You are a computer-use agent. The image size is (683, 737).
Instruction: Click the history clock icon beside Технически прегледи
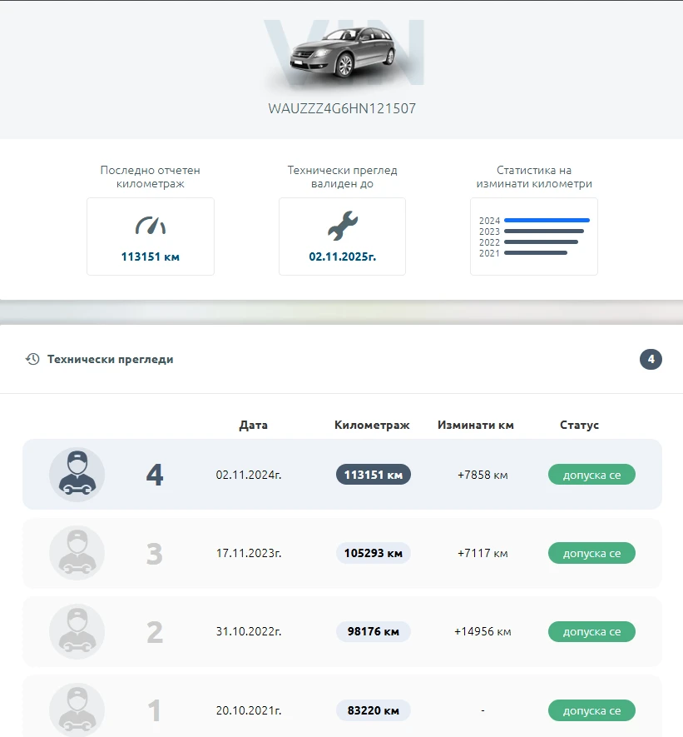(32, 359)
